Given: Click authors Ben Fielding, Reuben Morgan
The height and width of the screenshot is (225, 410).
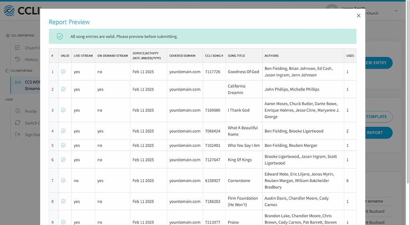Looking at the screenshot, I should (x=291, y=145).
